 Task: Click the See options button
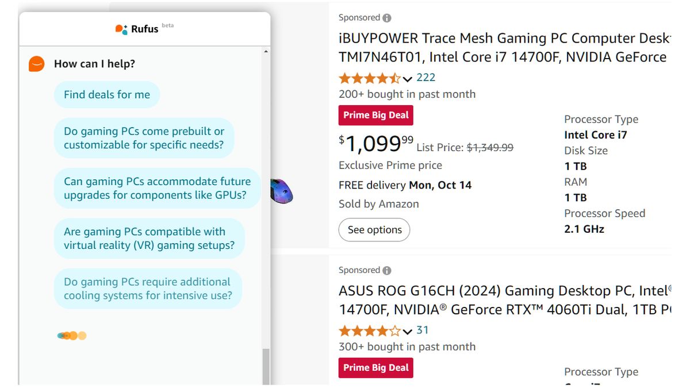[374, 229]
